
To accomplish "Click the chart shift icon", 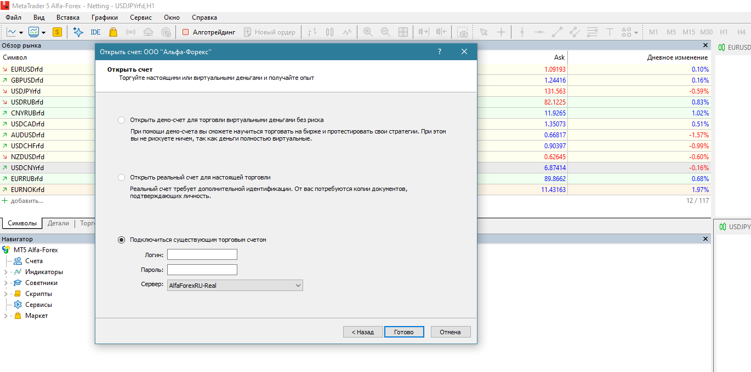I will pos(442,32).
